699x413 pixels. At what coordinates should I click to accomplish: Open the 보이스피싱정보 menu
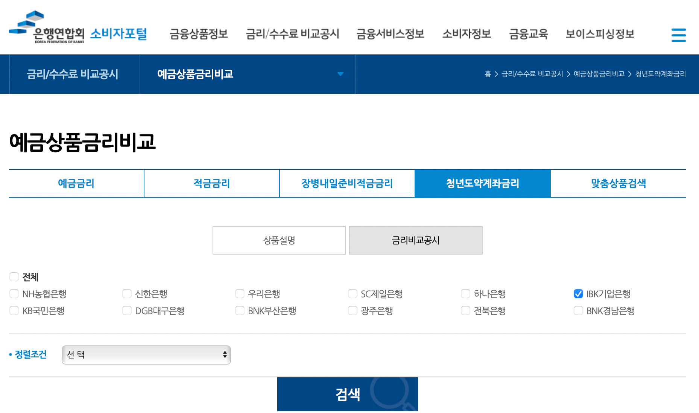click(600, 34)
